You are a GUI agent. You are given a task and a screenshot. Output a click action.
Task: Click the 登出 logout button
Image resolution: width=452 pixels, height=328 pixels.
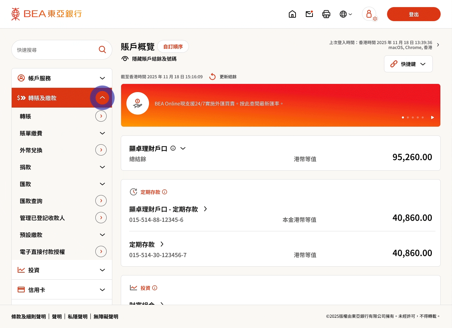pos(414,14)
